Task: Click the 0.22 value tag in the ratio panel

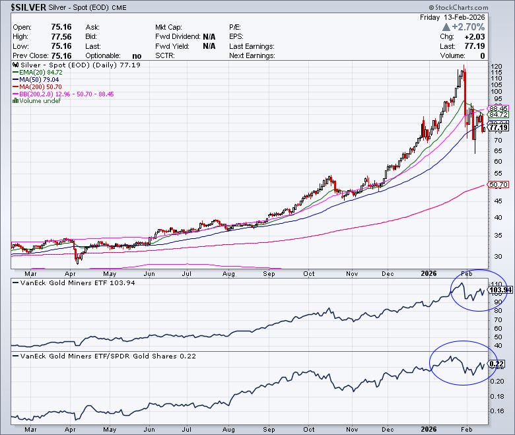Action: 497,364
